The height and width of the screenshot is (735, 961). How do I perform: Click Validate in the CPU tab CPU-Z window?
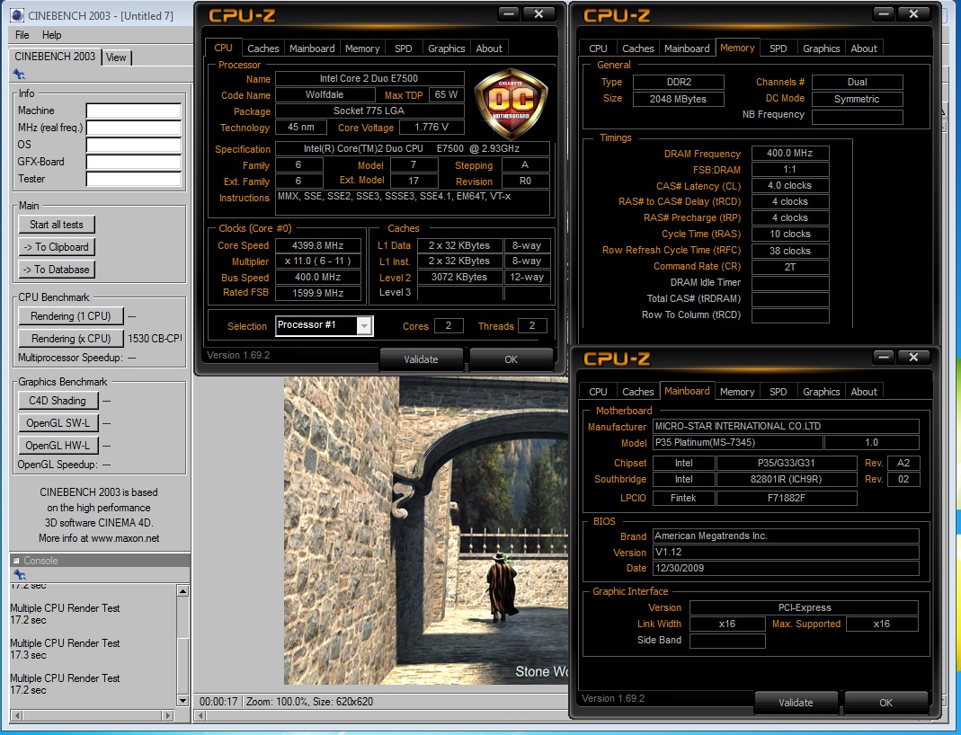[x=421, y=359]
